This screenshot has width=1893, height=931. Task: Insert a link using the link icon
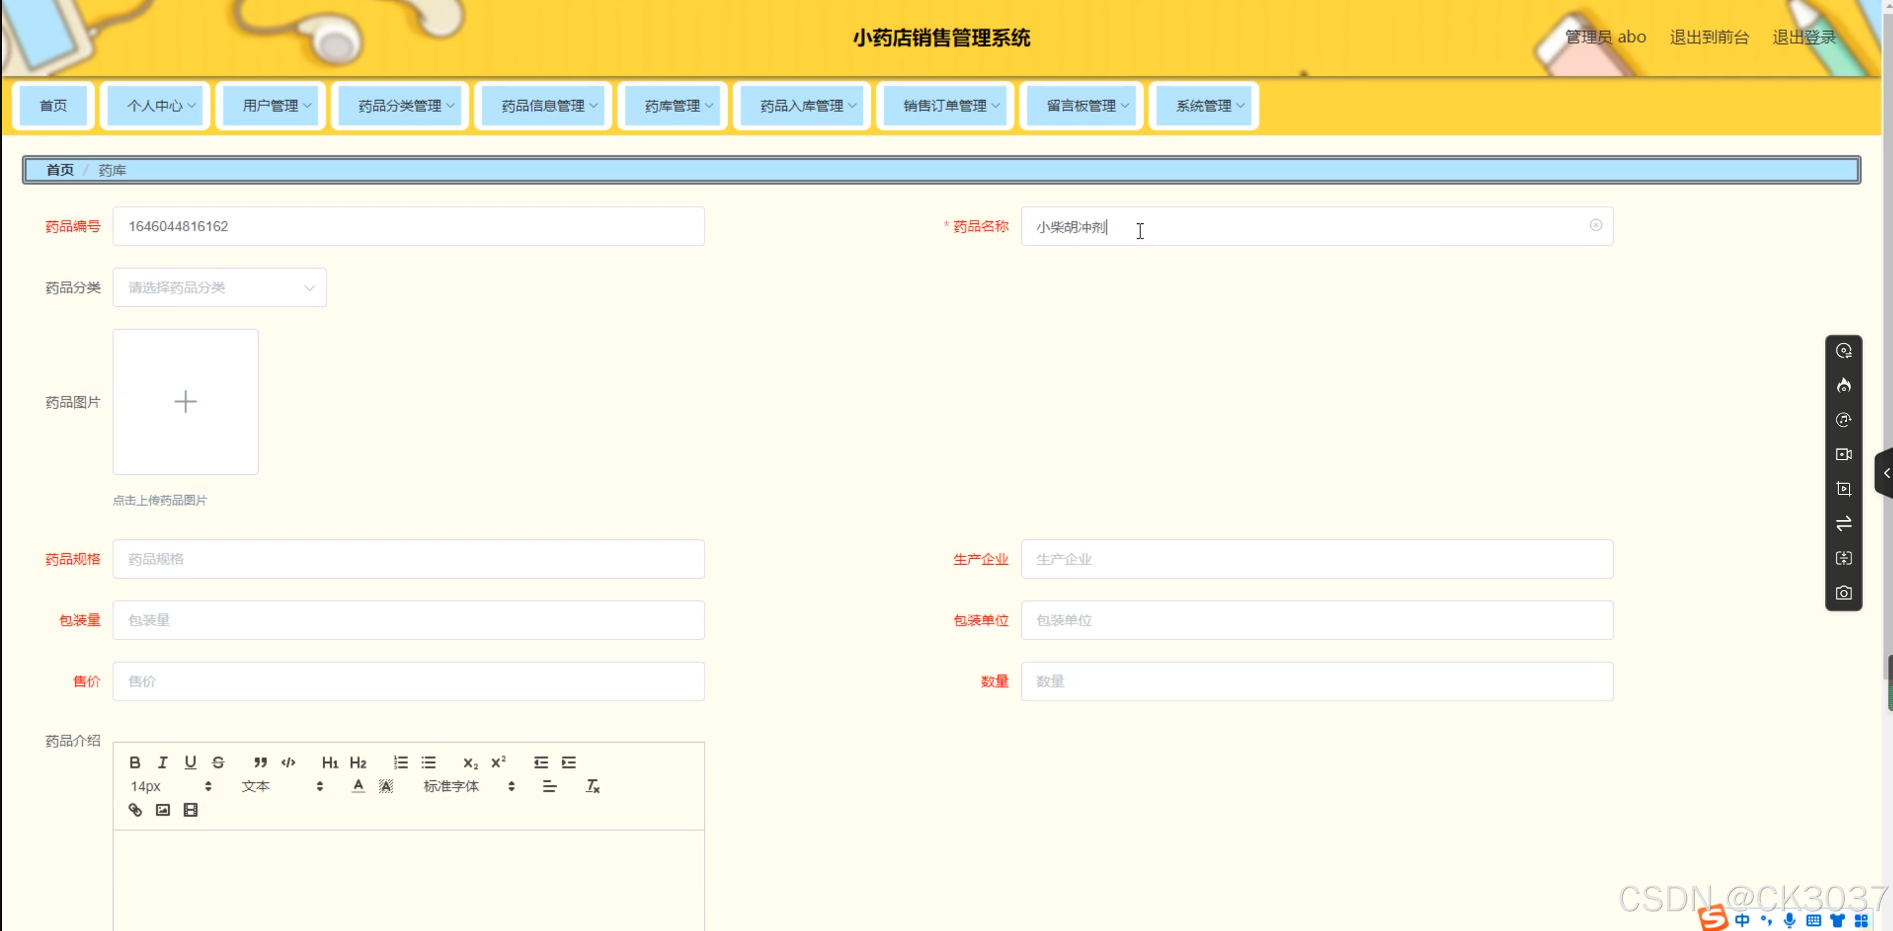[135, 810]
